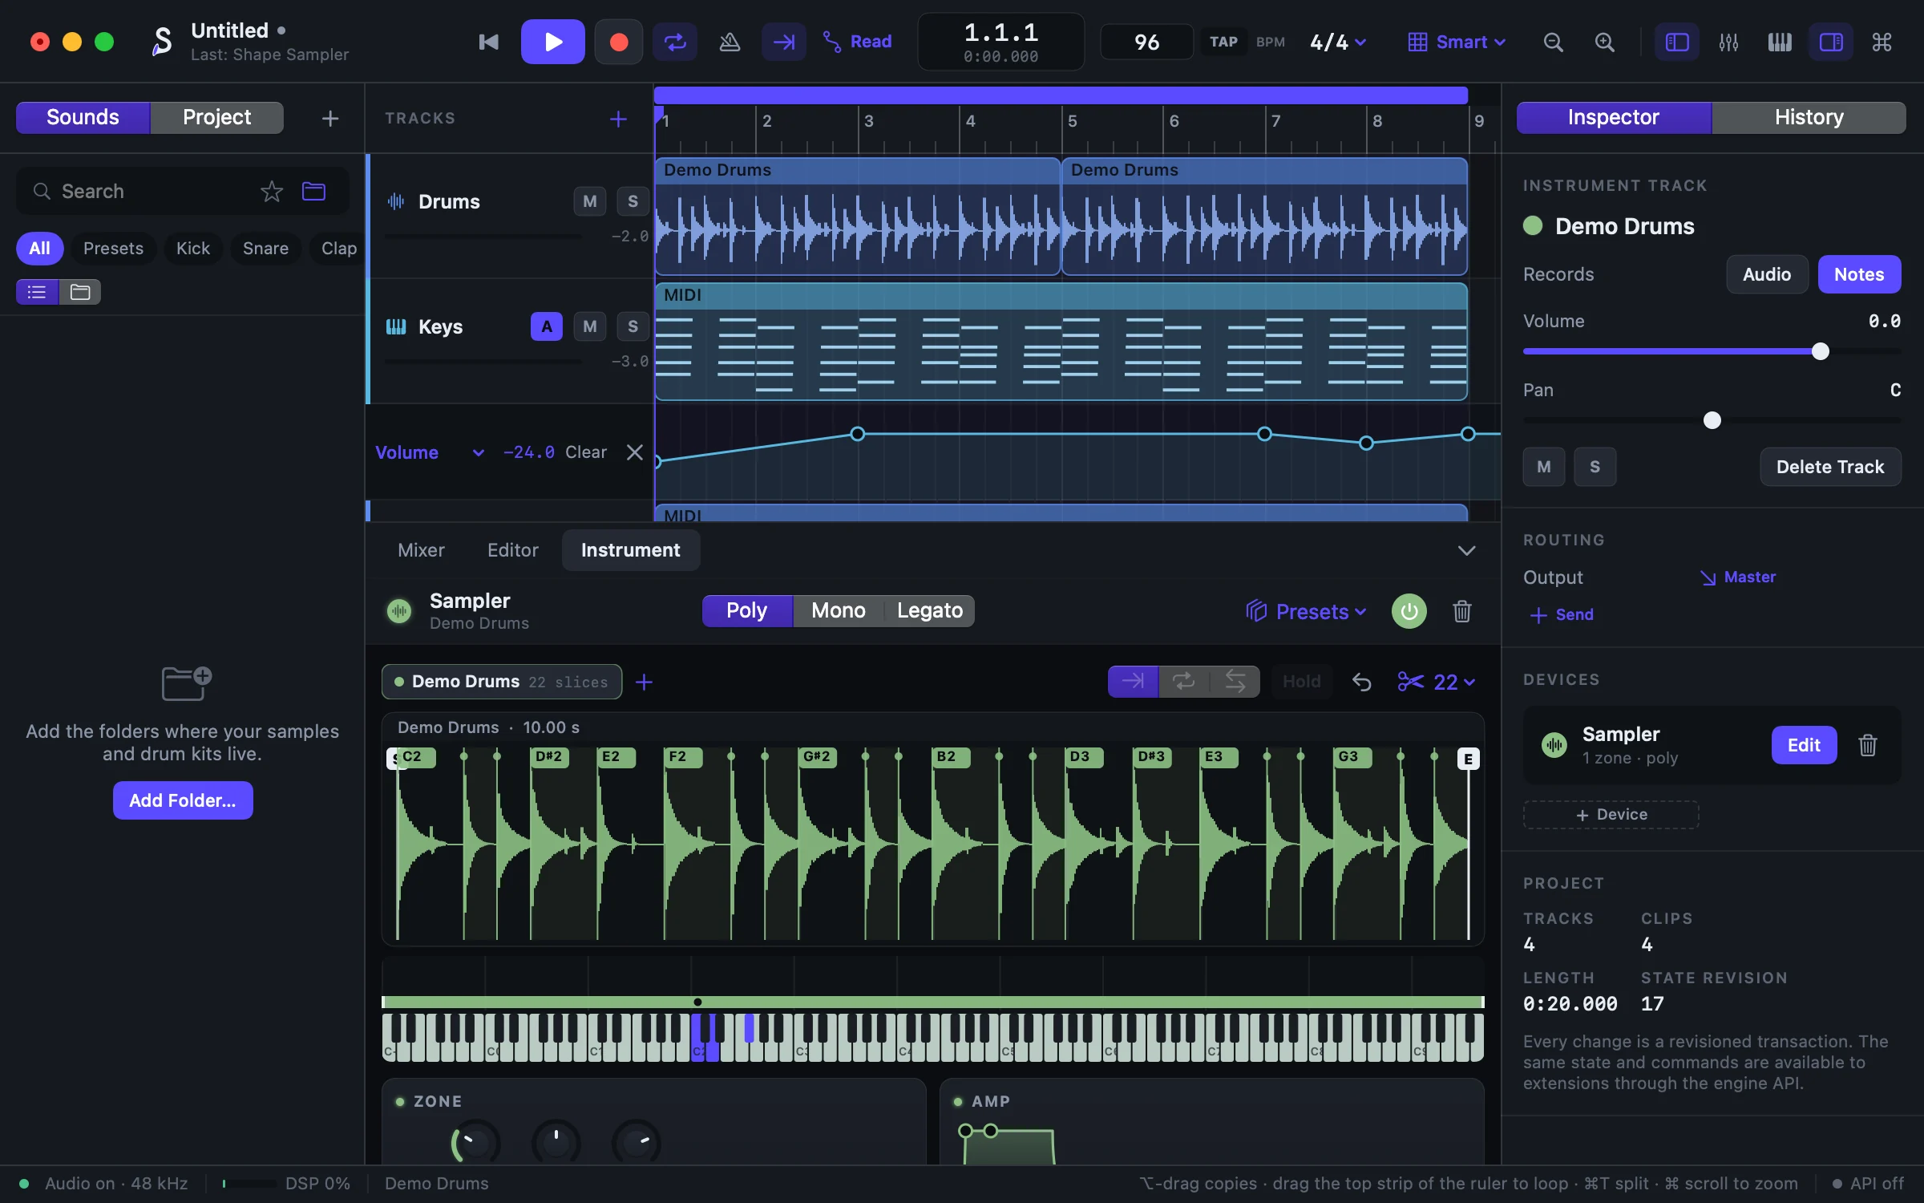The image size is (1924, 1203).
Task: Delete the Sampler device in the Devices list
Action: coord(1868,745)
